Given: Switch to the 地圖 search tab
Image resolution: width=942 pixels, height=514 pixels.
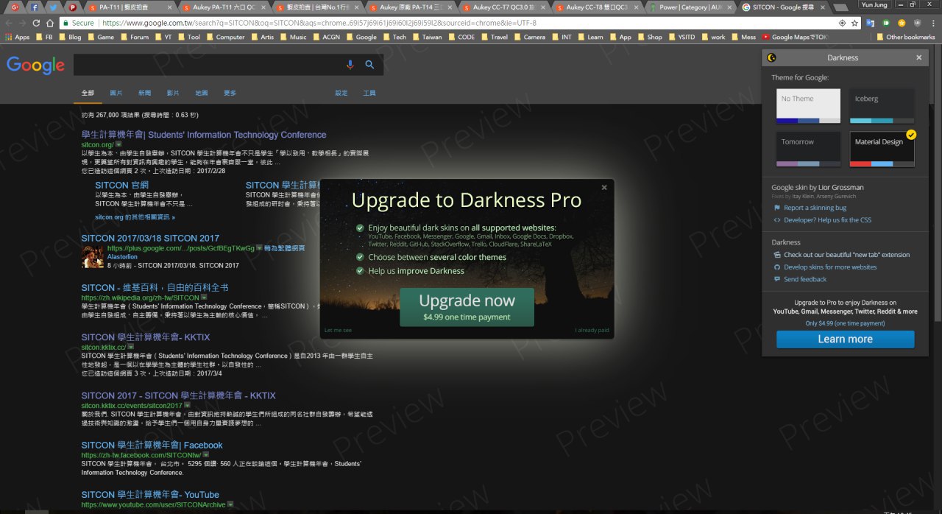Looking at the screenshot, I should 202,94.
